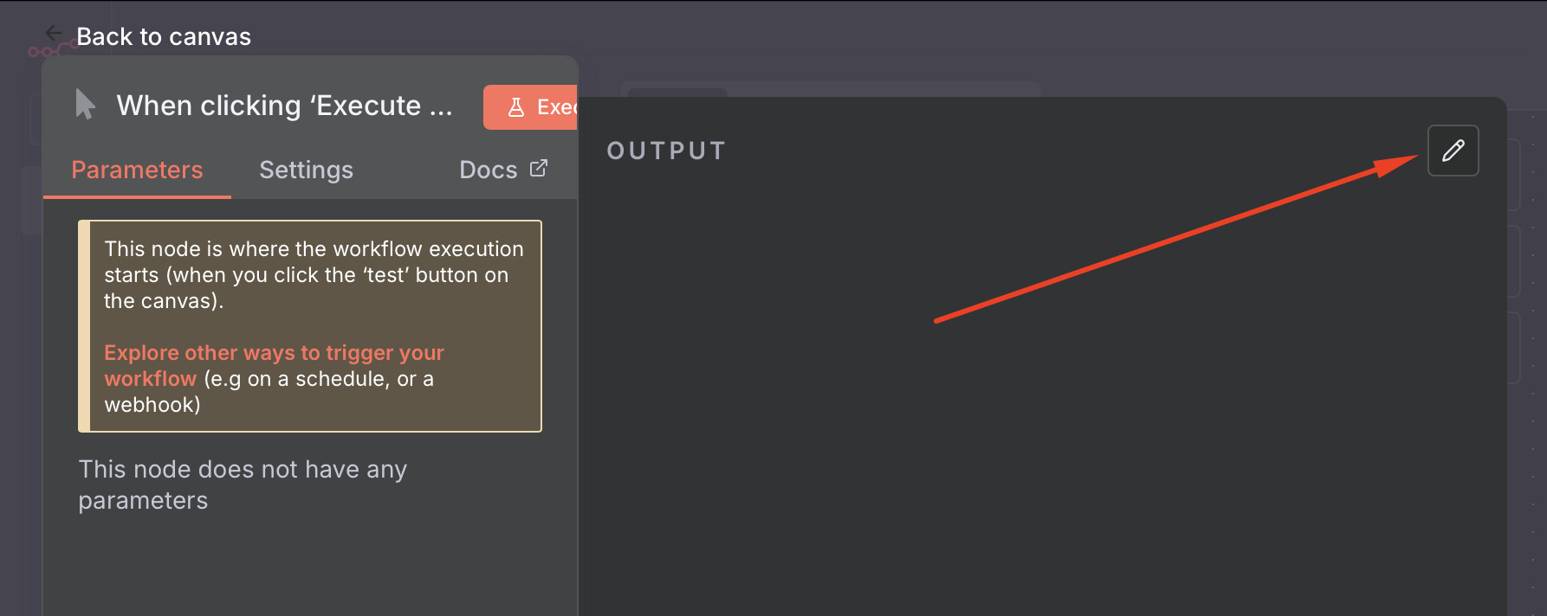Click the flask icon on Execute button

tap(516, 107)
